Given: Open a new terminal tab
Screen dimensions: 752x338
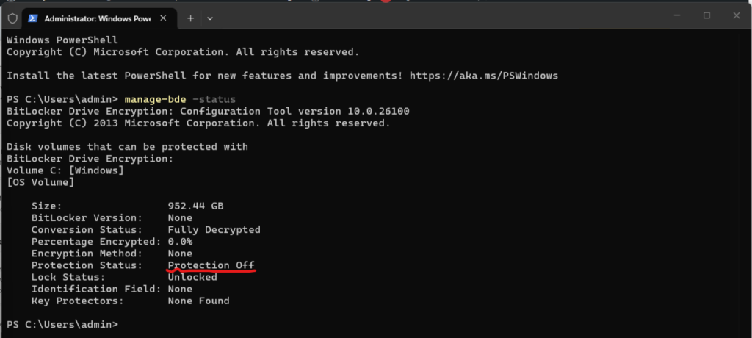Looking at the screenshot, I should tap(190, 18).
